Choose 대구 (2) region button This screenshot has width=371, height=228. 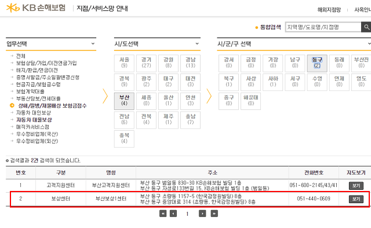tap(168, 82)
